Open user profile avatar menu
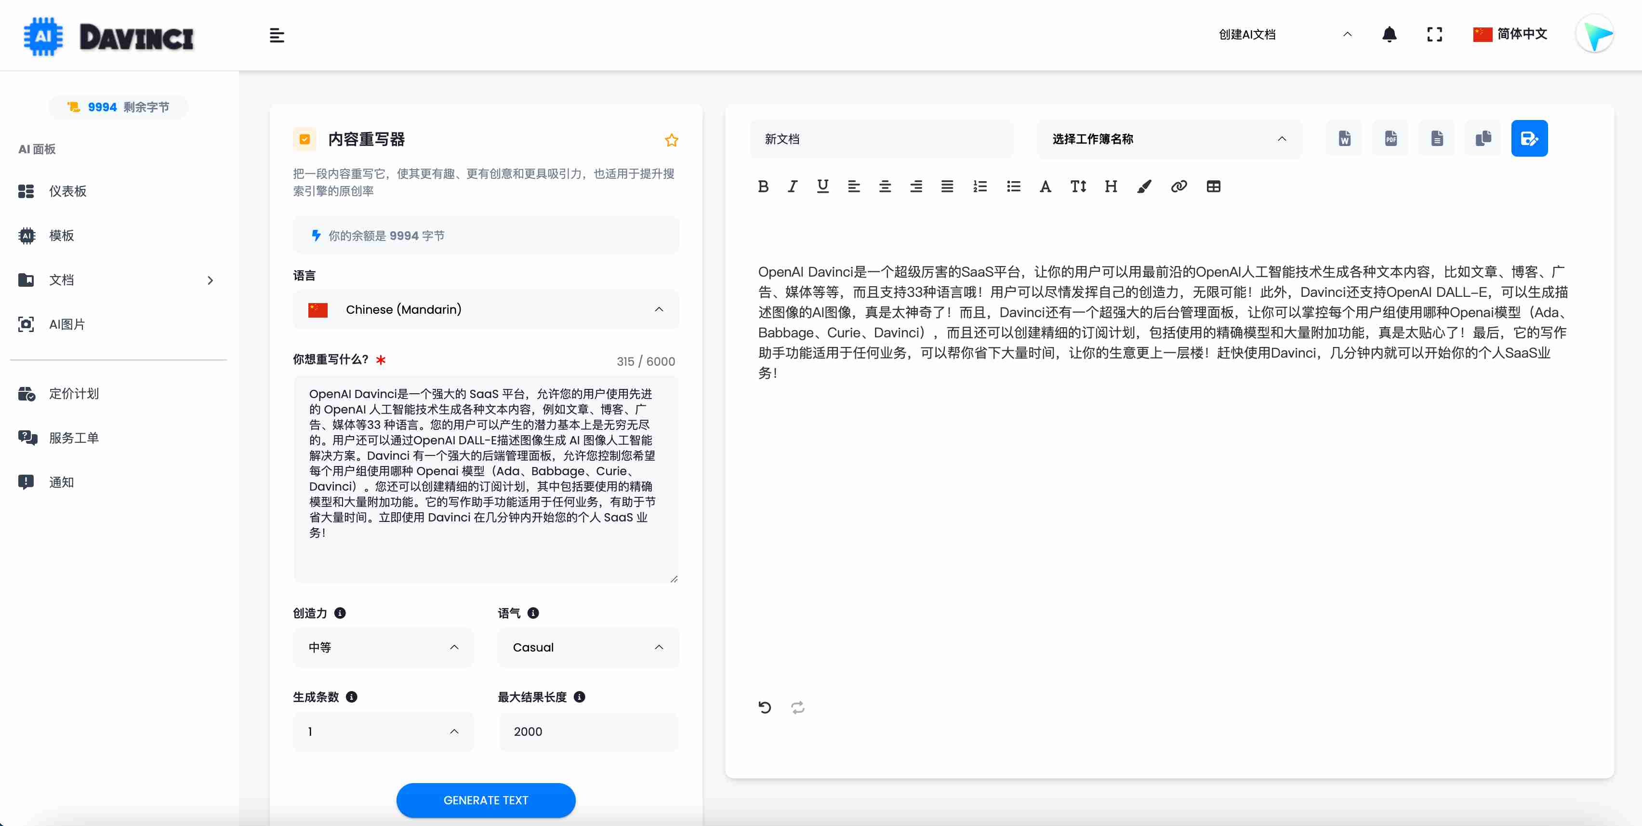Image resolution: width=1642 pixels, height=826 pixels. pyautogui.click(x=1595, y=34)
